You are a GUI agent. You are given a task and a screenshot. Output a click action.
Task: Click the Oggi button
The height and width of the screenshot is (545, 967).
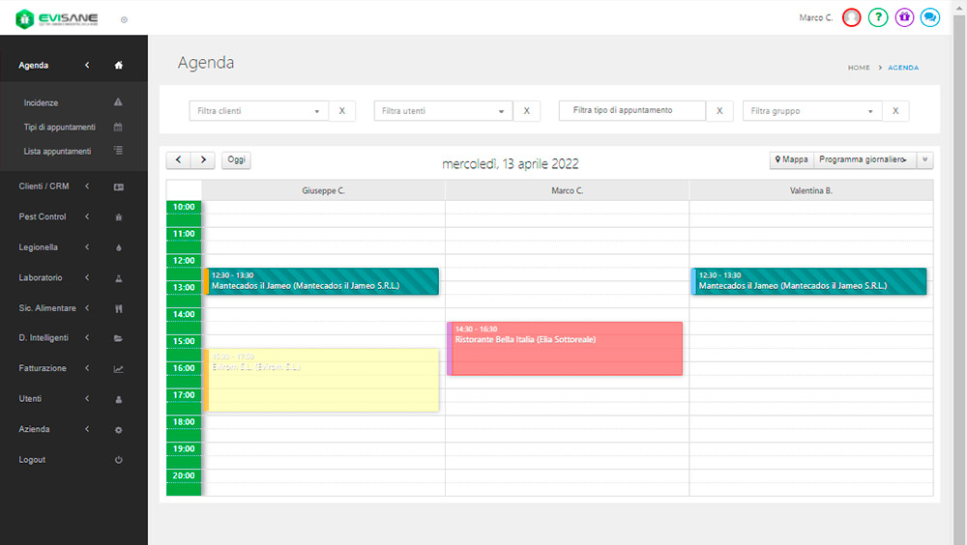point(237,160)
